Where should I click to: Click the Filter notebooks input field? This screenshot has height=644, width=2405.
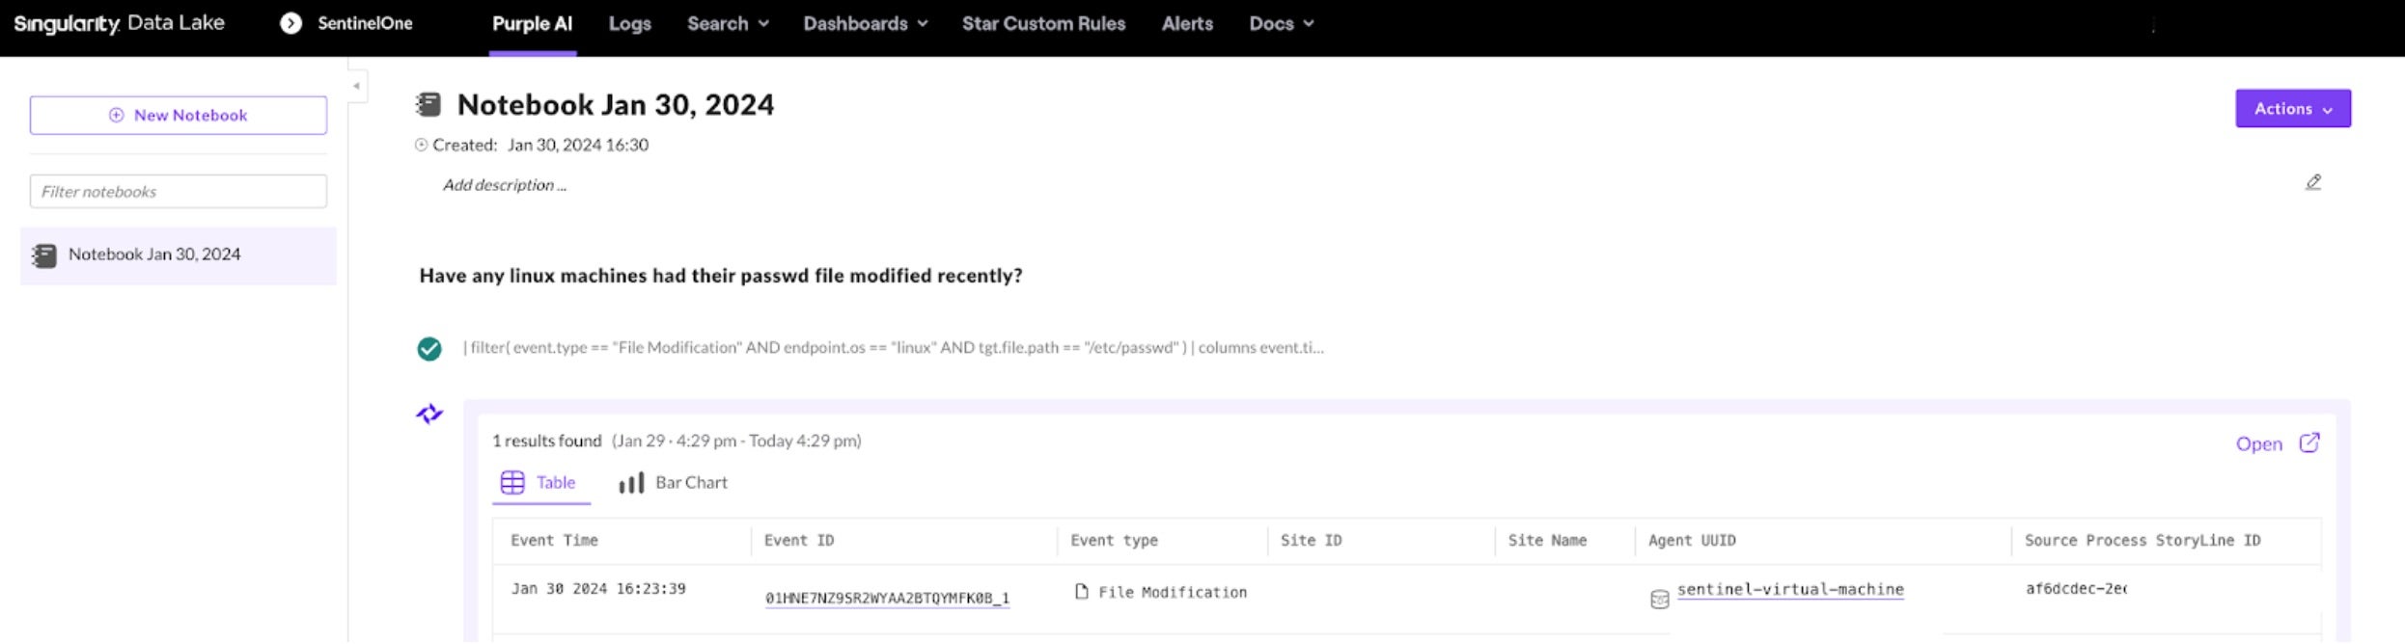pyautogui.click(x=179, y=191)
